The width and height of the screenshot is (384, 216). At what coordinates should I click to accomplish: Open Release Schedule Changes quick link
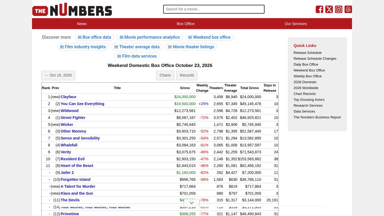315,59
